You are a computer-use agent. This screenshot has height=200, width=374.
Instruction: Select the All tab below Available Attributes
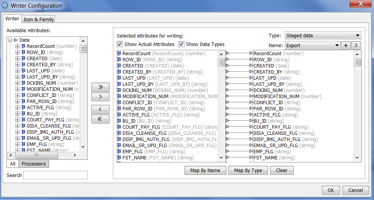click(12, 164)
